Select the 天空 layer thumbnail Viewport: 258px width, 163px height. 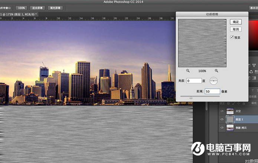pyautogui.click(x=230, y=111)
